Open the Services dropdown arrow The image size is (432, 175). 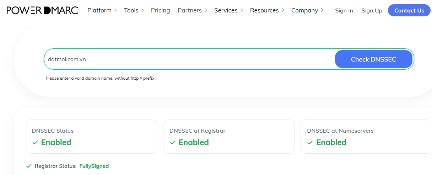click(242, 10)
